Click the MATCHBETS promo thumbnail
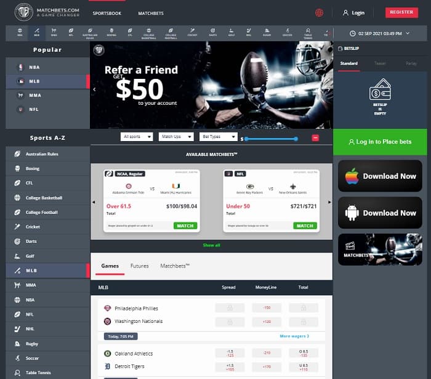 click(x=380, y=250)
